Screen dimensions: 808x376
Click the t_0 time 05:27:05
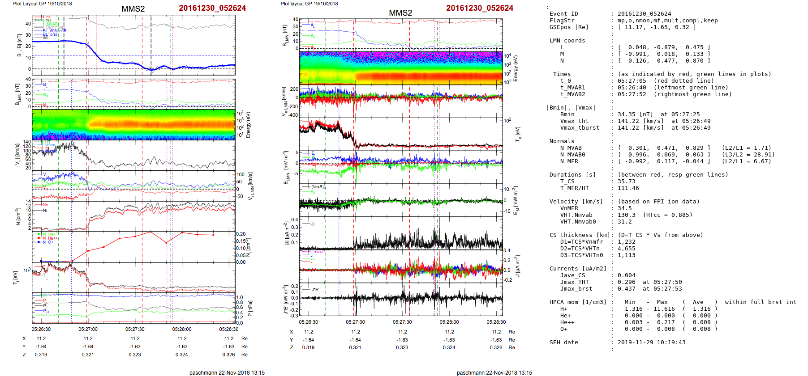click(x=632, y=81)
